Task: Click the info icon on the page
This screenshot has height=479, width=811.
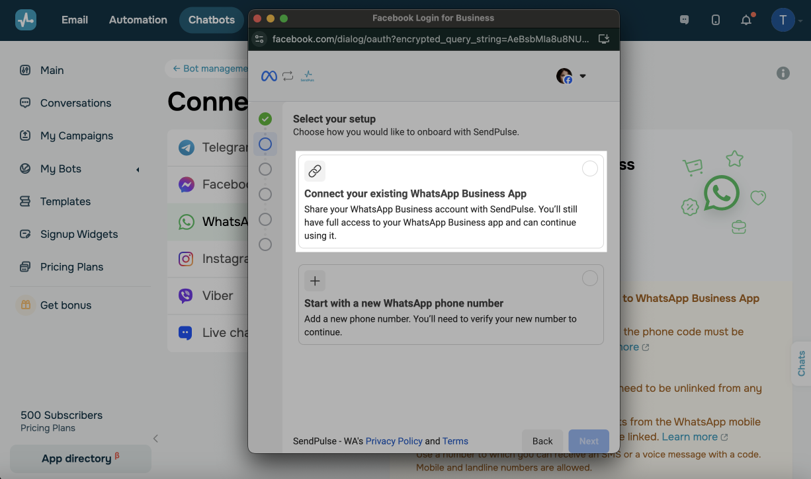Action: pos(783,73)
